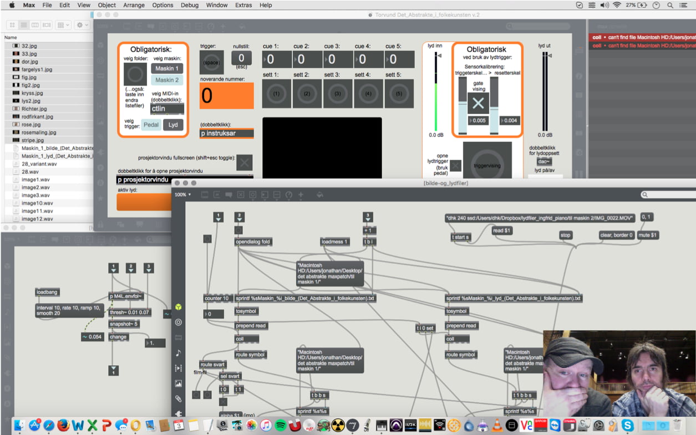Click the images icon in patcher sidebar
This screenshot has width=696, height=435.
178,383
